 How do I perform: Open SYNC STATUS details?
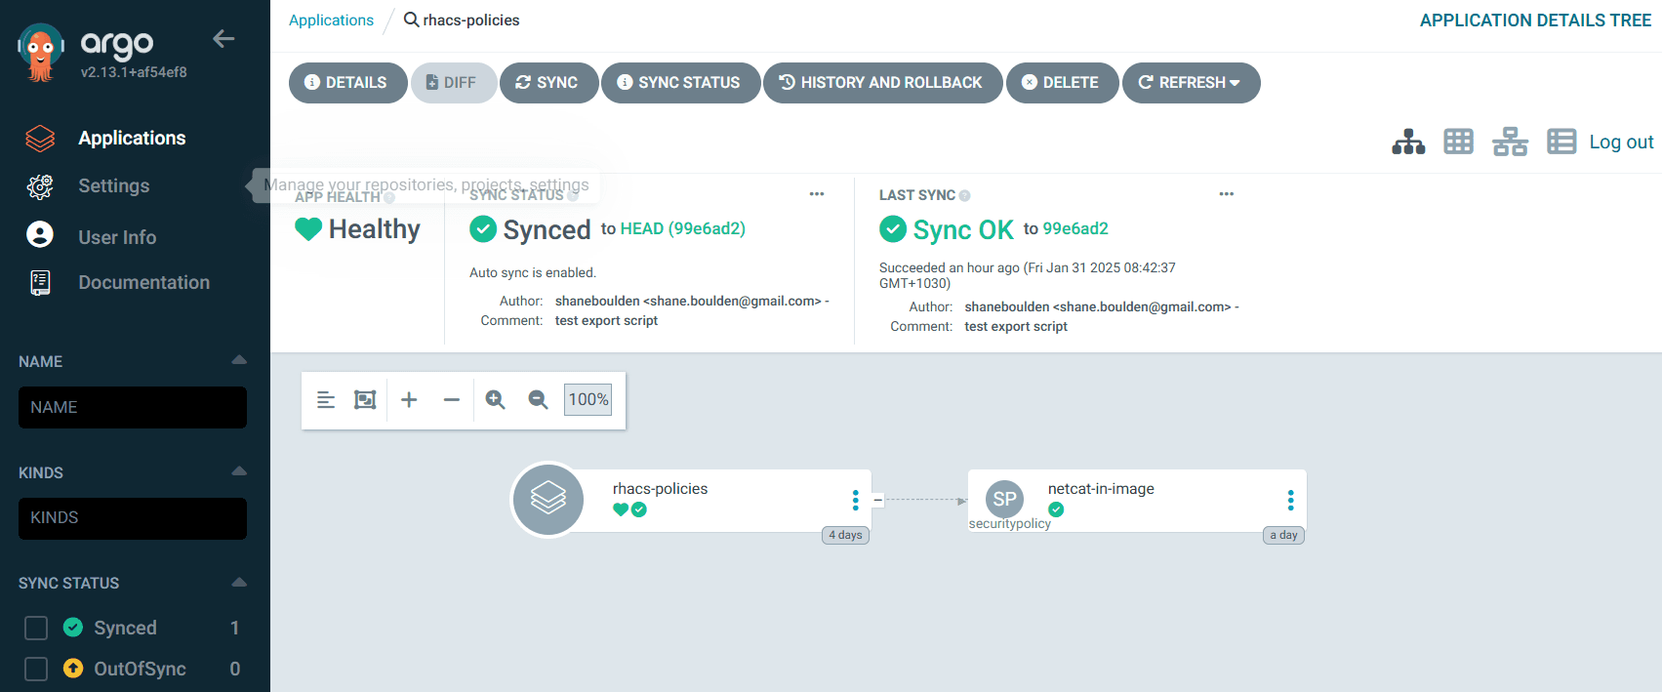[x=680, y=83]
